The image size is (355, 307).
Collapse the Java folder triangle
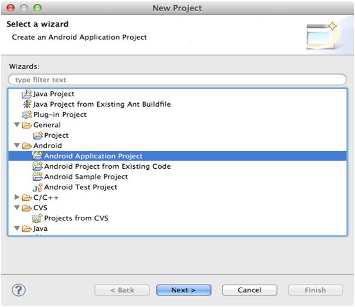(17, 228)
